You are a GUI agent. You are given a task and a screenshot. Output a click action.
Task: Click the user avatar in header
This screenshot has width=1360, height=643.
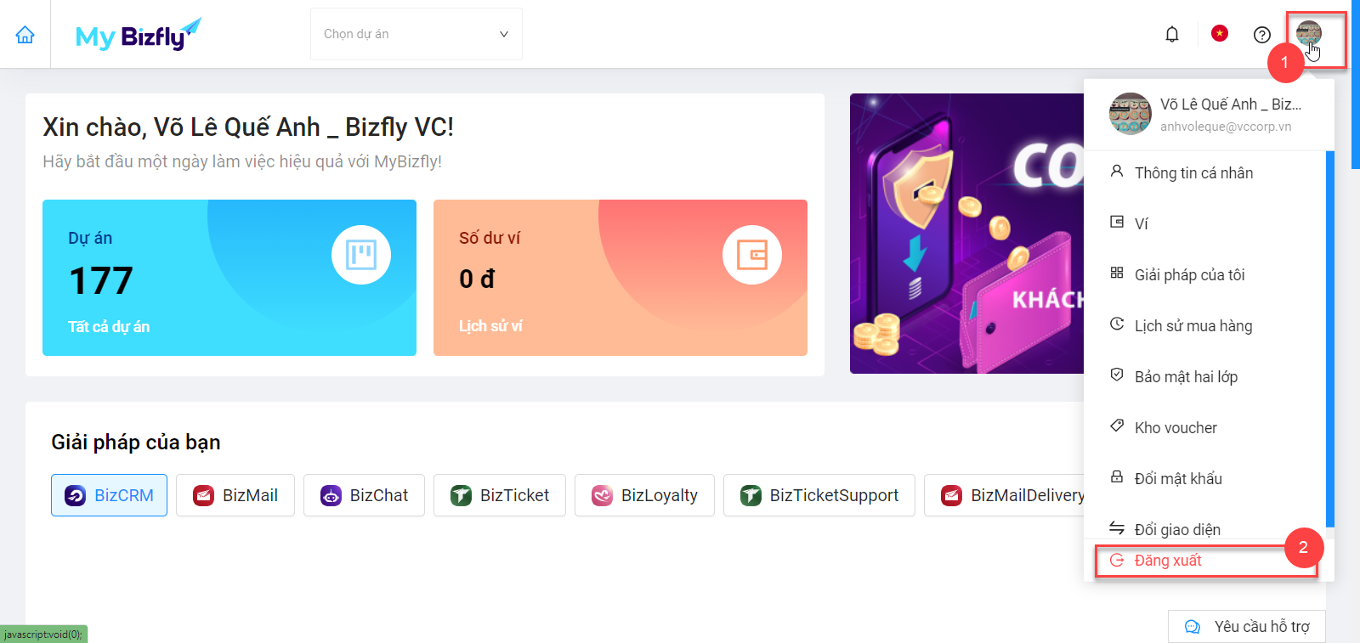coord(1309,33)
